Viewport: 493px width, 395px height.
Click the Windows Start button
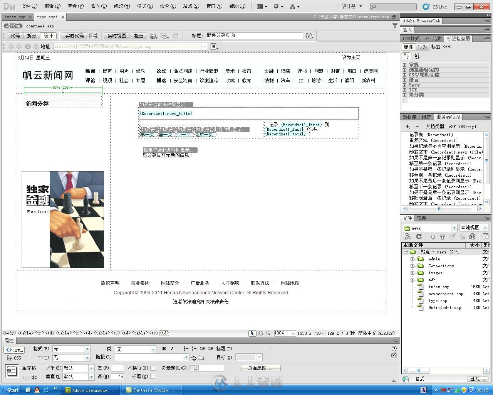(10, 390)
